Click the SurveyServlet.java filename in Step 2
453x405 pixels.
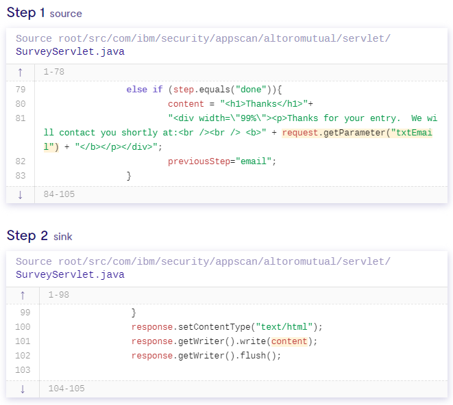[x=70, y=274]
